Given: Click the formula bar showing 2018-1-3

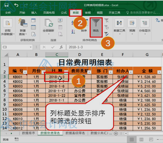Looking at the screenshot, I should (x=114, y=47).
